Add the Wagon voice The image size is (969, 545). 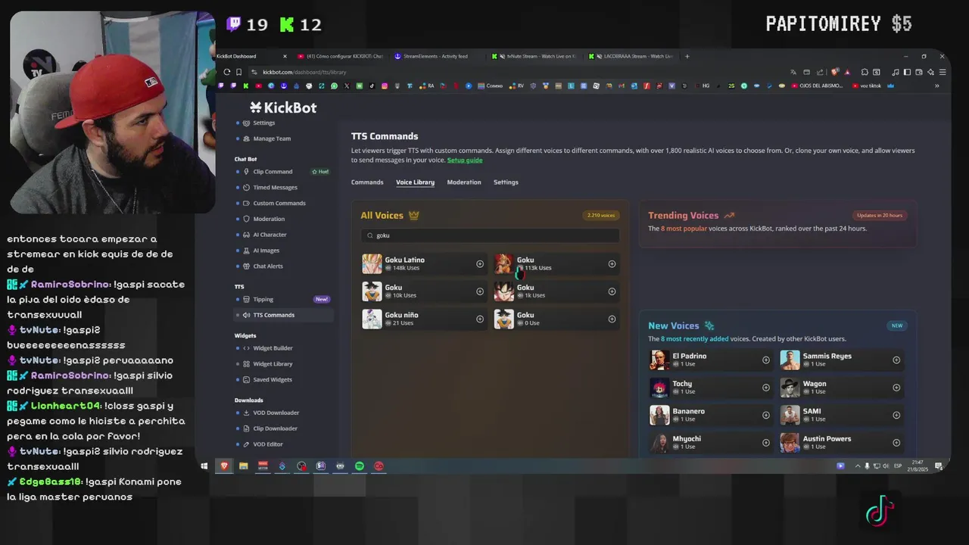point(896,388)
